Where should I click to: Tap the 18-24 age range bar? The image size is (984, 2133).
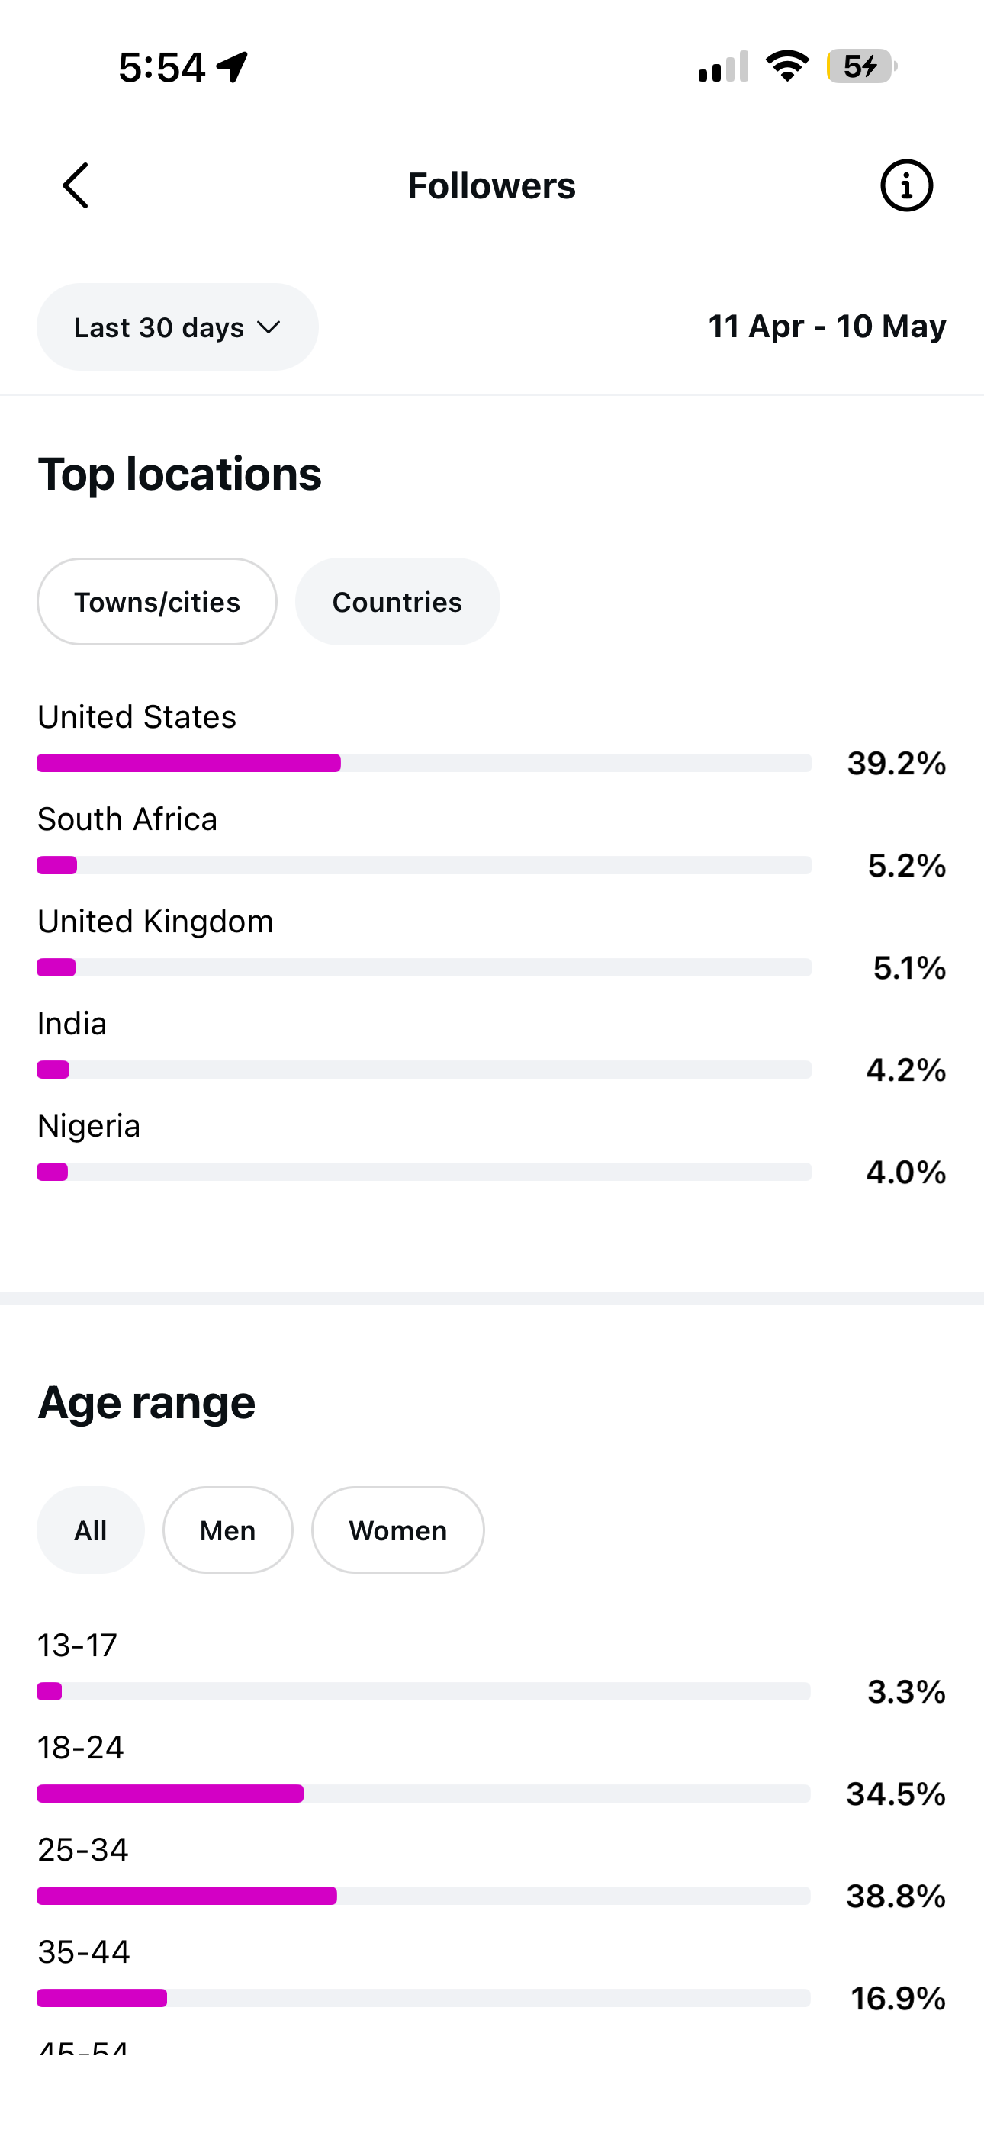pos(423,1794)
